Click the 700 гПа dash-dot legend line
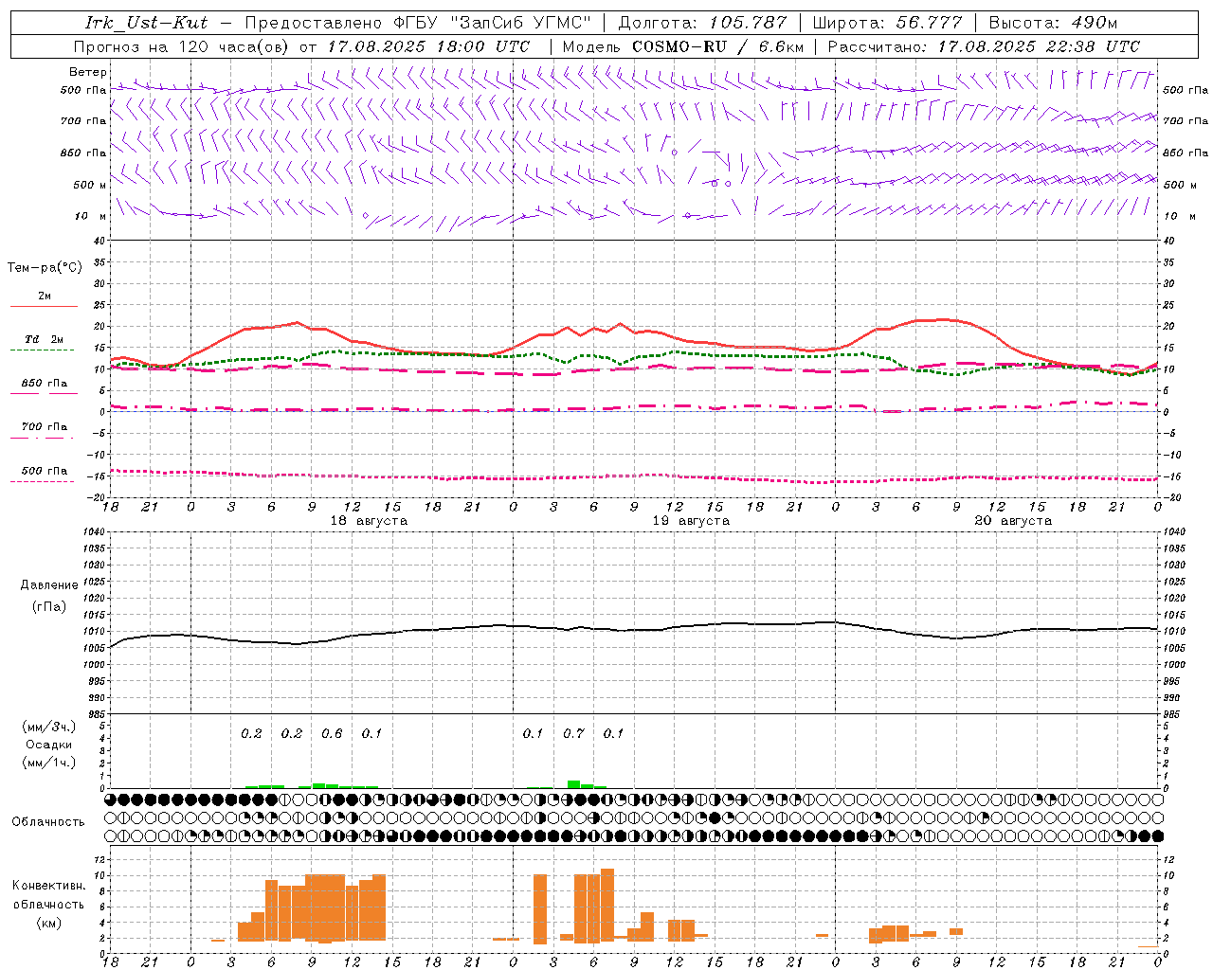This screenshot has width=1213, height=970. tap(42, 439)
